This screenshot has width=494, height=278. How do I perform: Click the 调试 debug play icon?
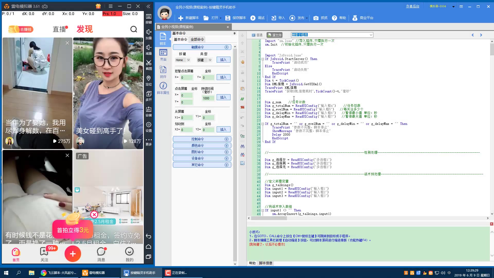[253, 18]
